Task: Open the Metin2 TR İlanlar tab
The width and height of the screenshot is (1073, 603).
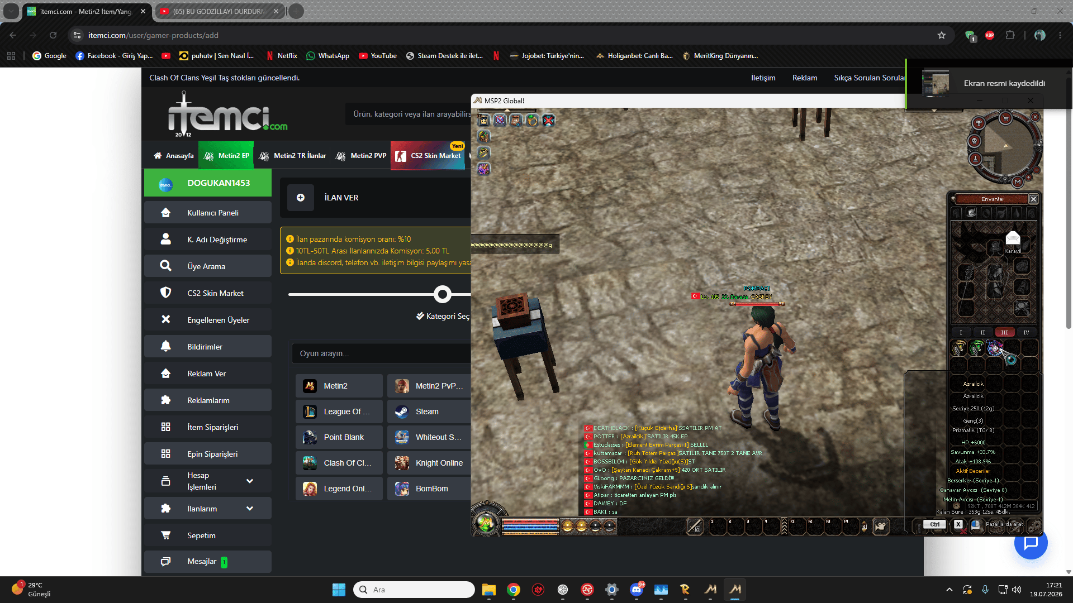Action: 292,156
